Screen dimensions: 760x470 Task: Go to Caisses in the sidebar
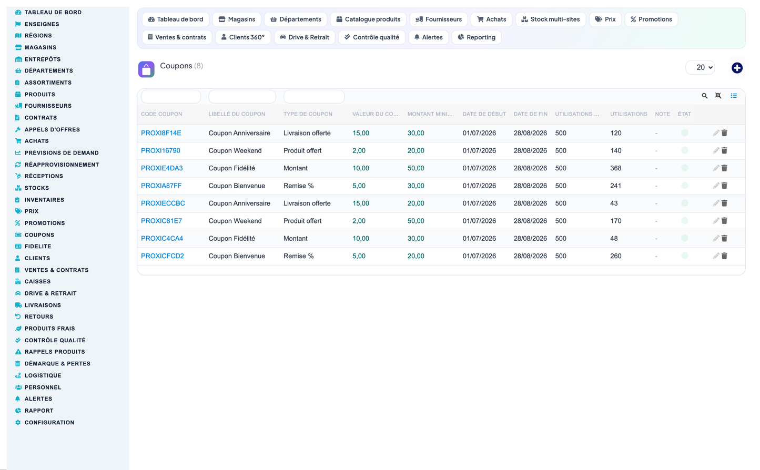(37, 282)
